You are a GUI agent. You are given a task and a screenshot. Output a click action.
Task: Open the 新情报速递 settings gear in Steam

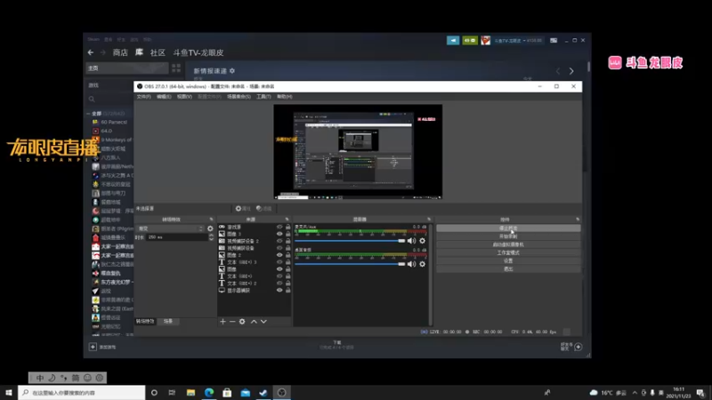(x=232, y=71)
